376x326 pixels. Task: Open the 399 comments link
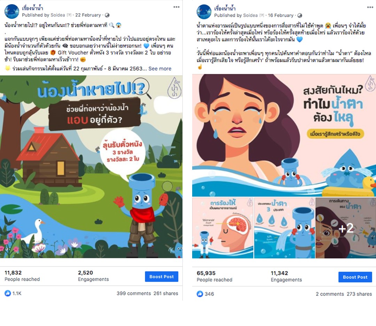pos(134,293)
